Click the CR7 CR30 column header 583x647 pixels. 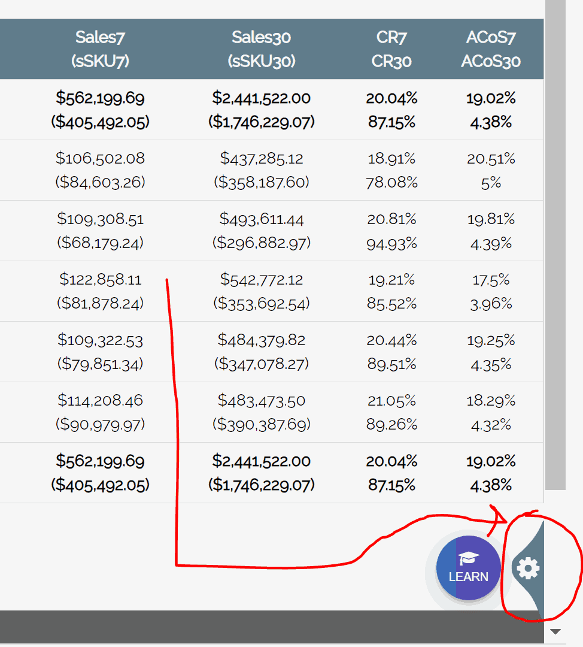coord(391,49)
